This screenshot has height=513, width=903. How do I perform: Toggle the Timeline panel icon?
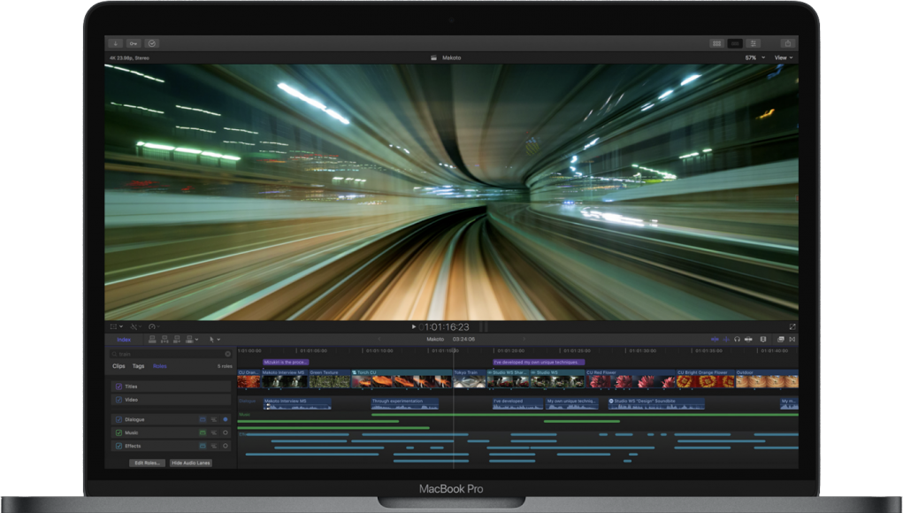[x=735, y=43]
